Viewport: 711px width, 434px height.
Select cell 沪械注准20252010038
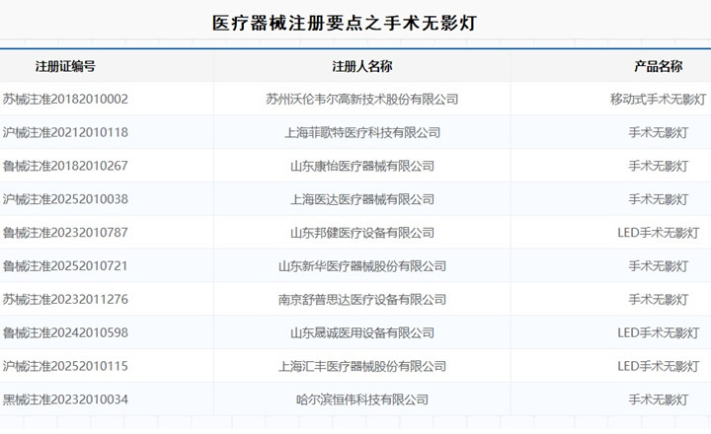pyautogui.click(x=65, y=199)
